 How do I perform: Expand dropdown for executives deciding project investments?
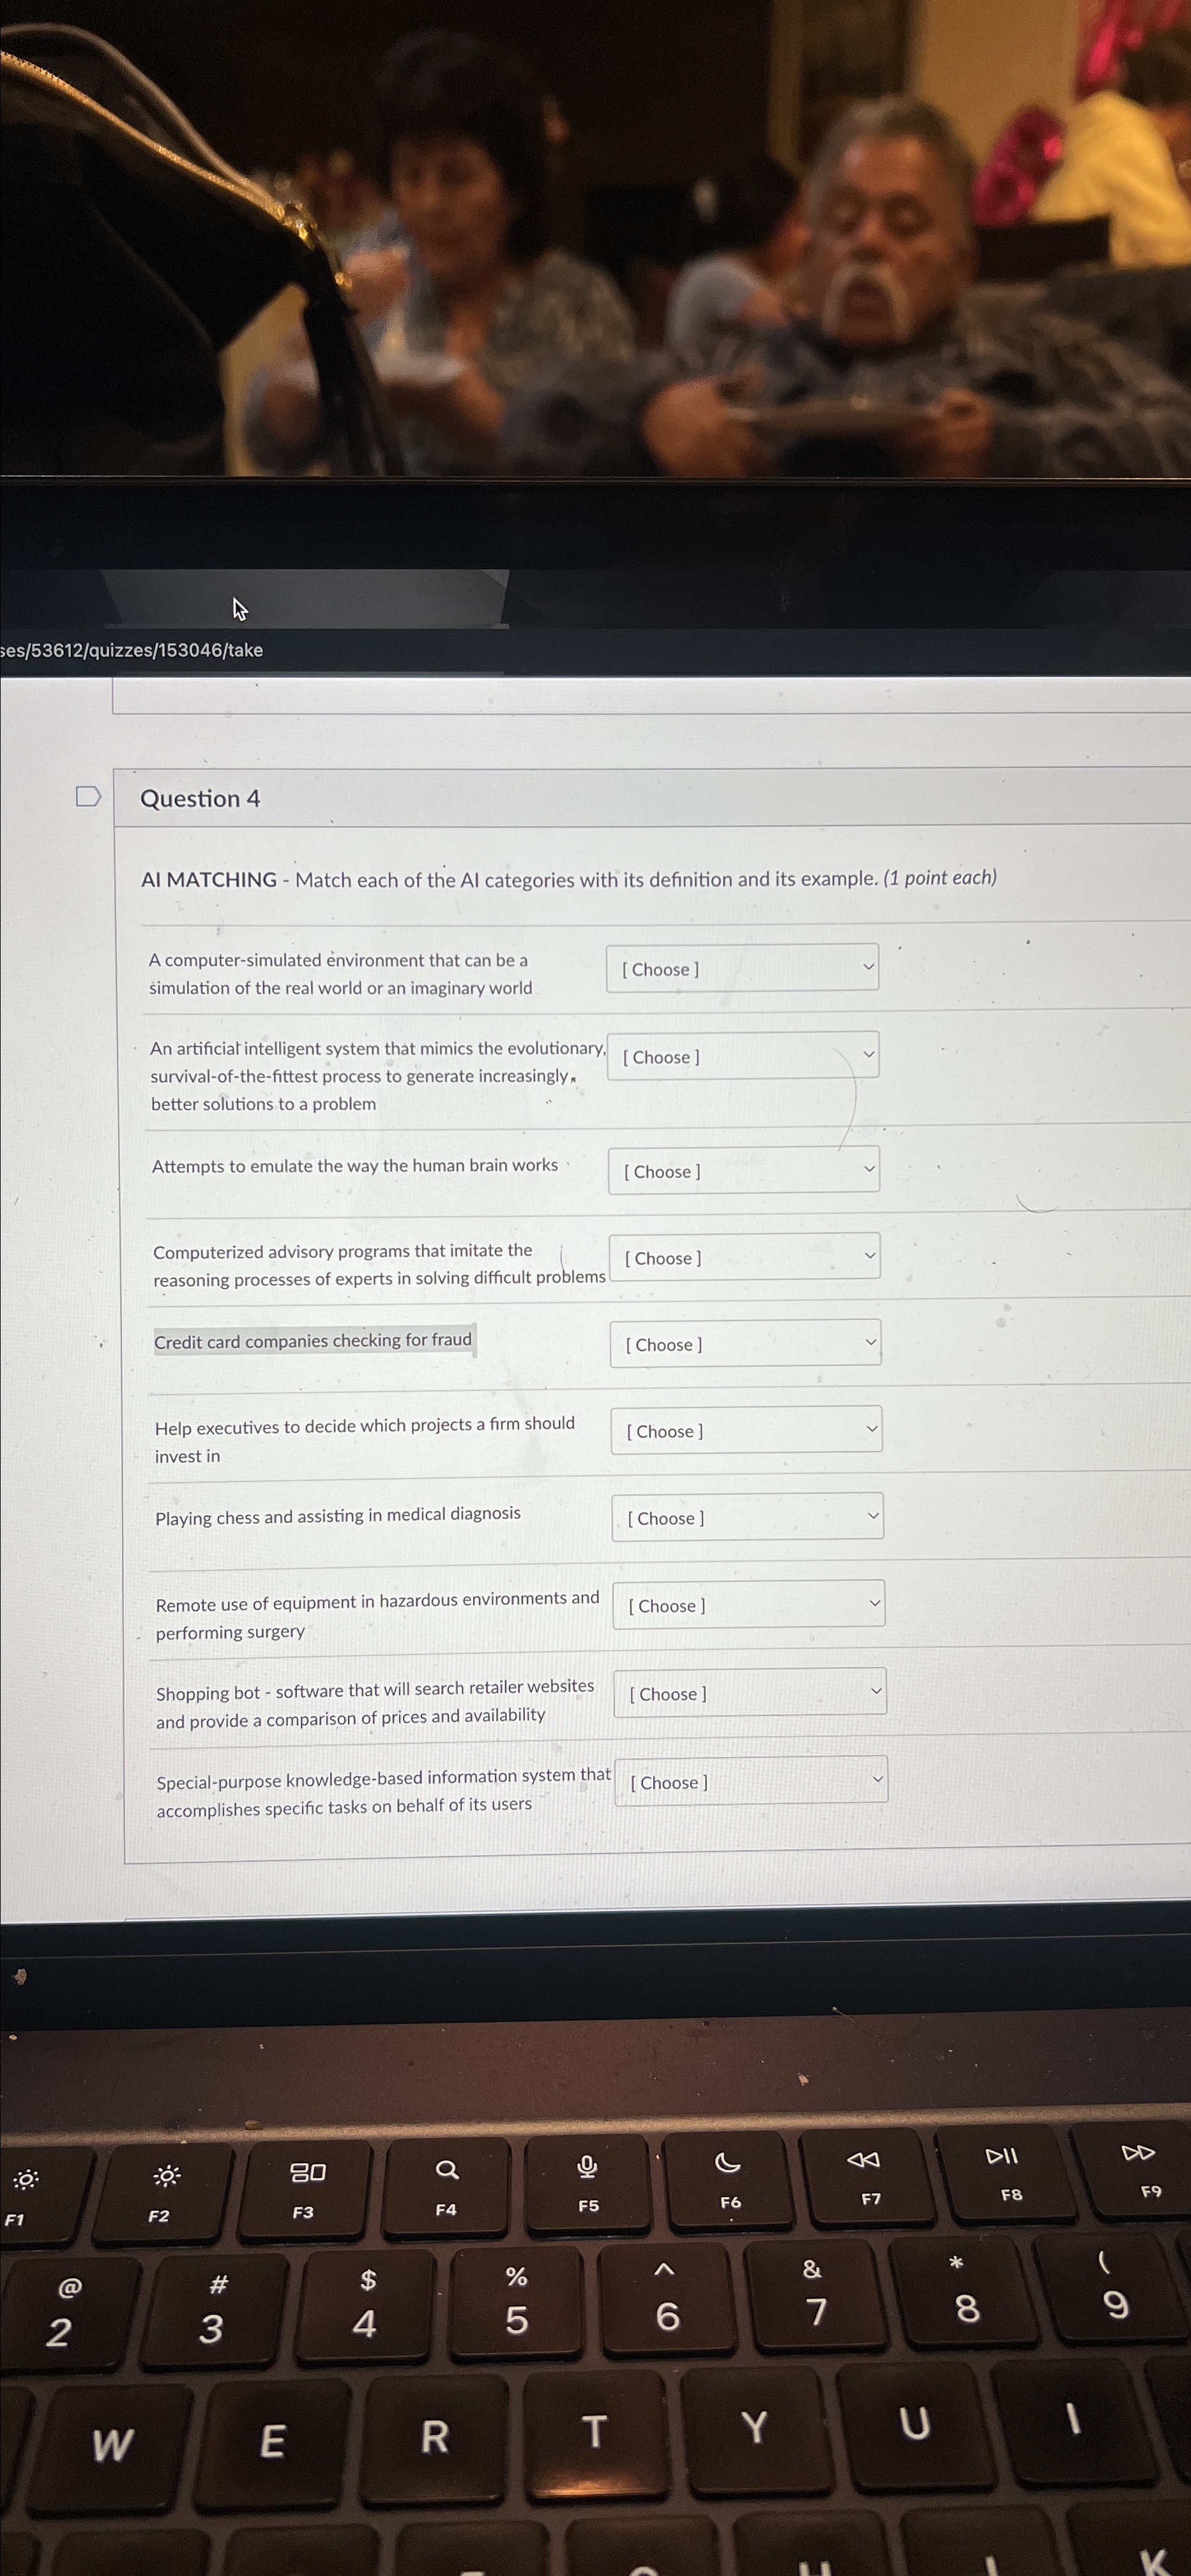point(747,1431)
